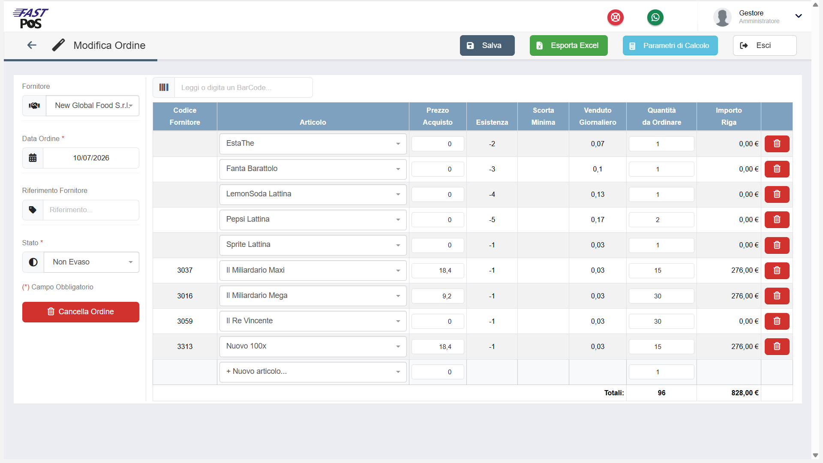Click the pencil icon beside Modifica Ordine

59,45
